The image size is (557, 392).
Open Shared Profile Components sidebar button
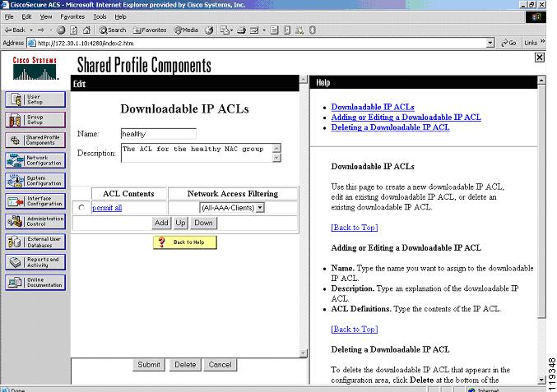pos(35,141)
